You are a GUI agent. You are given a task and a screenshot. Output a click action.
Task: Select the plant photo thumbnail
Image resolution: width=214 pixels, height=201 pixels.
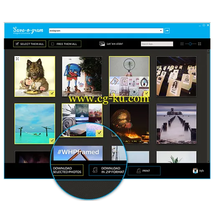coord(176,157)
